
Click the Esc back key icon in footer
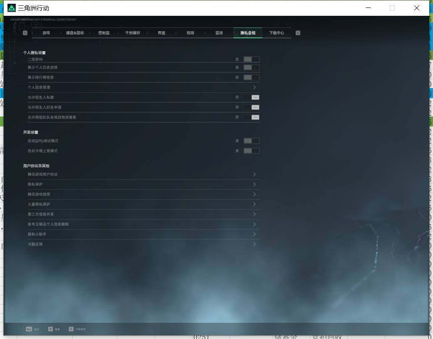(29, 329)
